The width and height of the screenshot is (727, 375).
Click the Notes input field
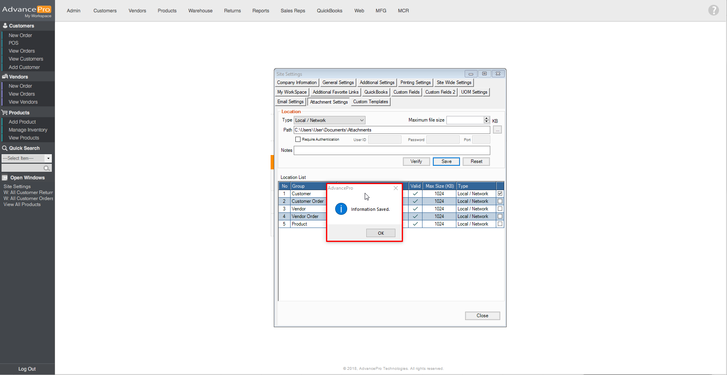pos(391,150)
